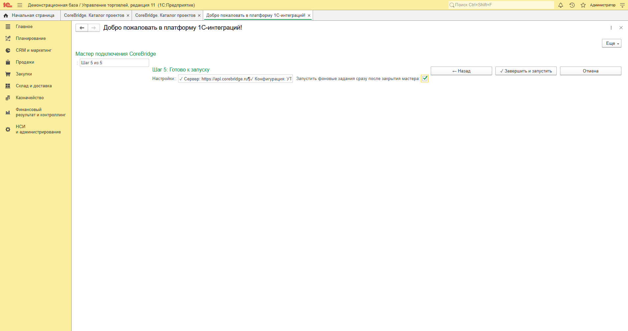Click Завершить и запустить button
This screenshot has width=628, height=331.
tap(526, 71)
